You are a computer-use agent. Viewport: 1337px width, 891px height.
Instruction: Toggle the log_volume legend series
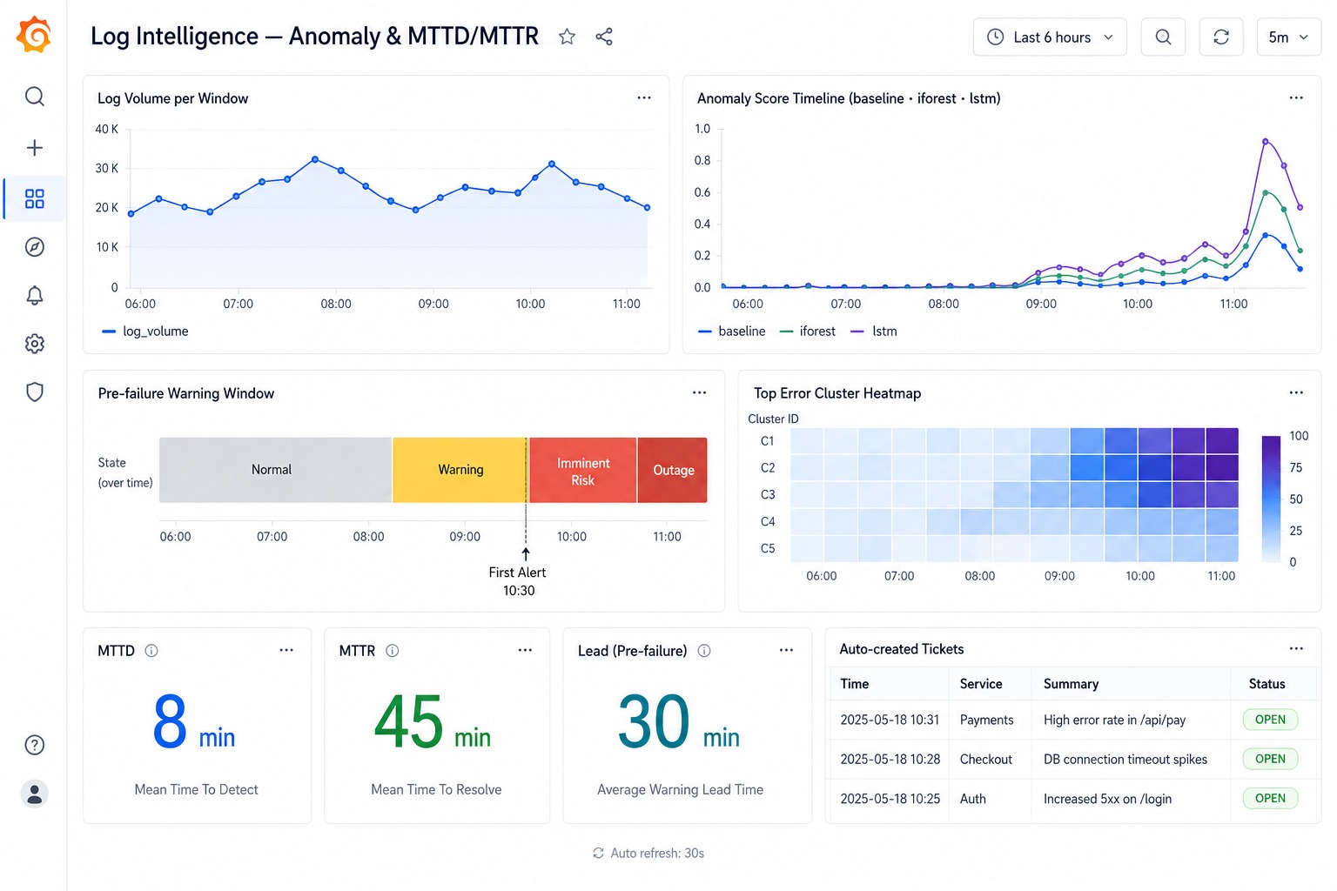tap(145, 332)
